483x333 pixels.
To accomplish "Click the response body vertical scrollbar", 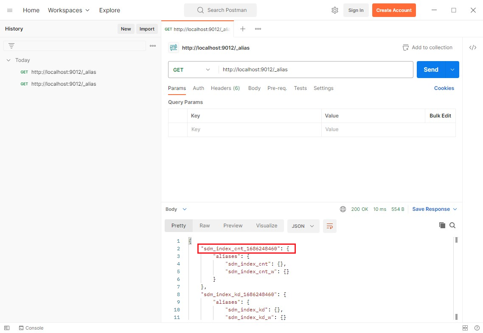I will coord(456,278).
